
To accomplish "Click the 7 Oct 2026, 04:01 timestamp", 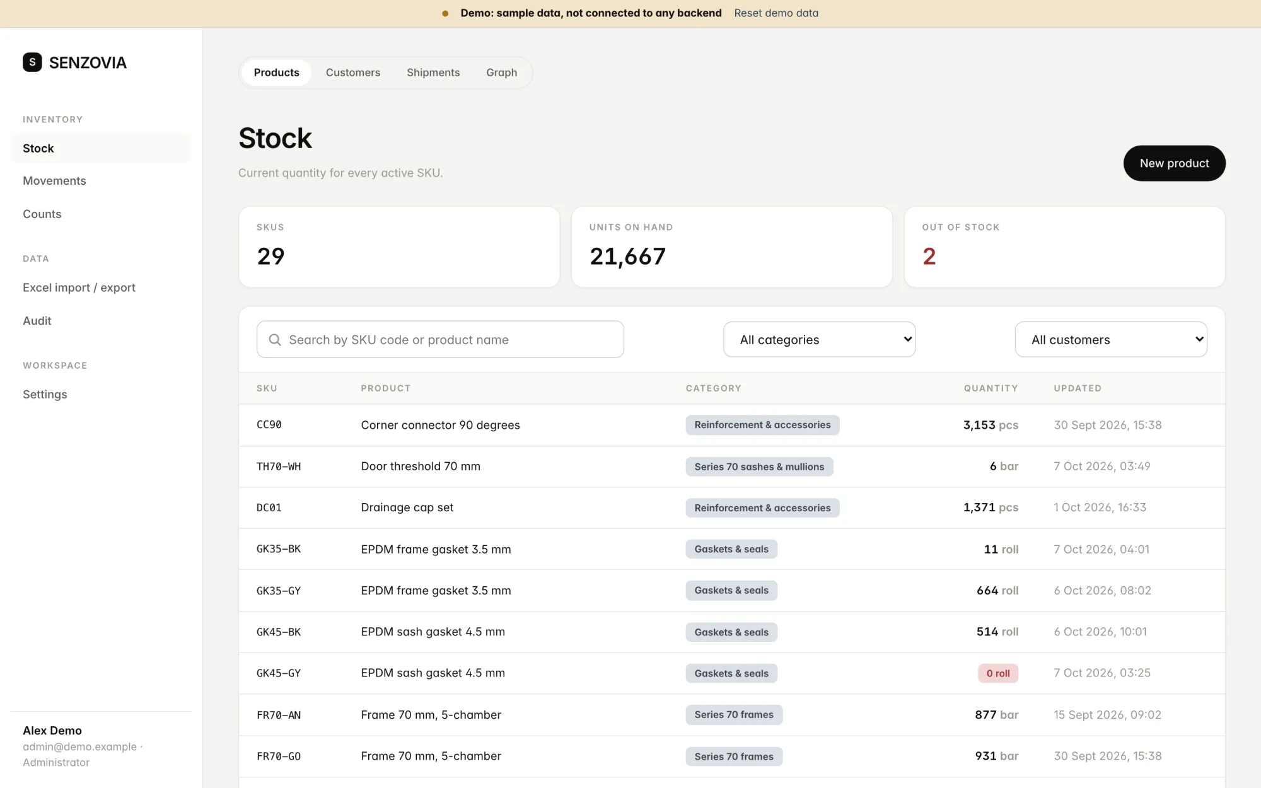I will (x=1101, y=549).
